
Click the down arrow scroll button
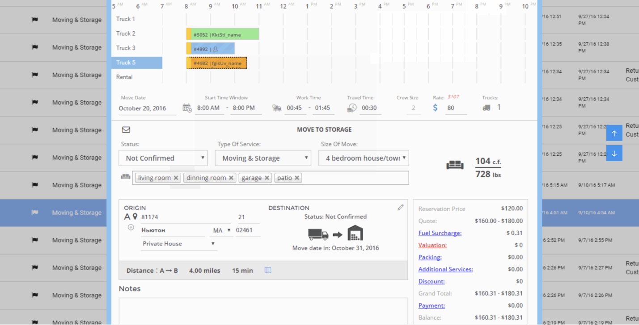pyautogui.click(x=614, y=154)
